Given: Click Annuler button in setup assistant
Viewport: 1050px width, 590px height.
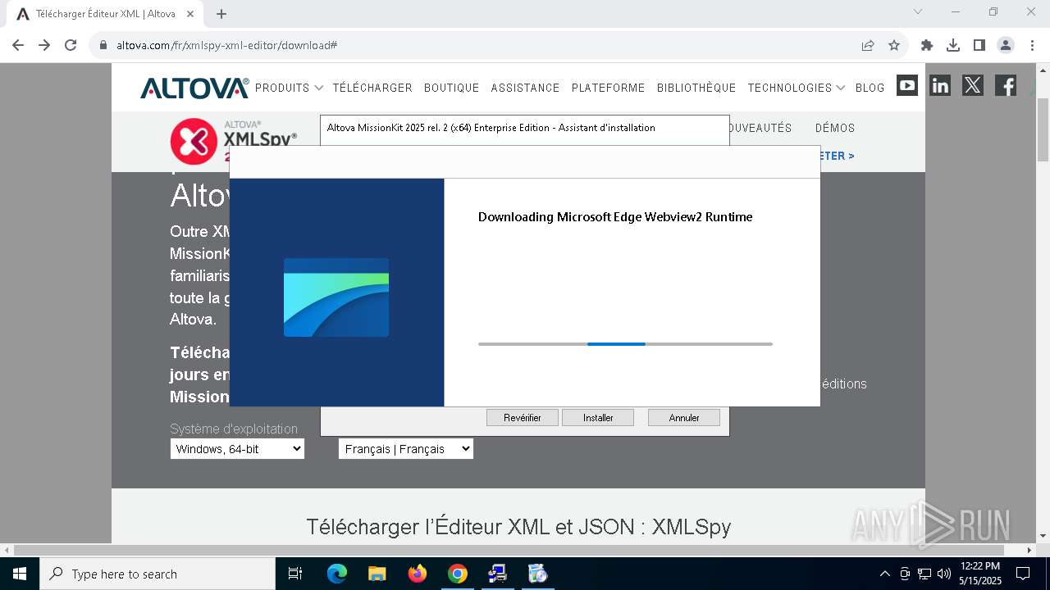Looking at the screenshot, I should (684, 418).
